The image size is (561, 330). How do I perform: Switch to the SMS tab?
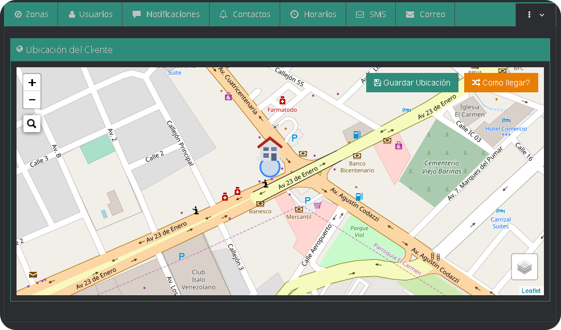point(371,14)
